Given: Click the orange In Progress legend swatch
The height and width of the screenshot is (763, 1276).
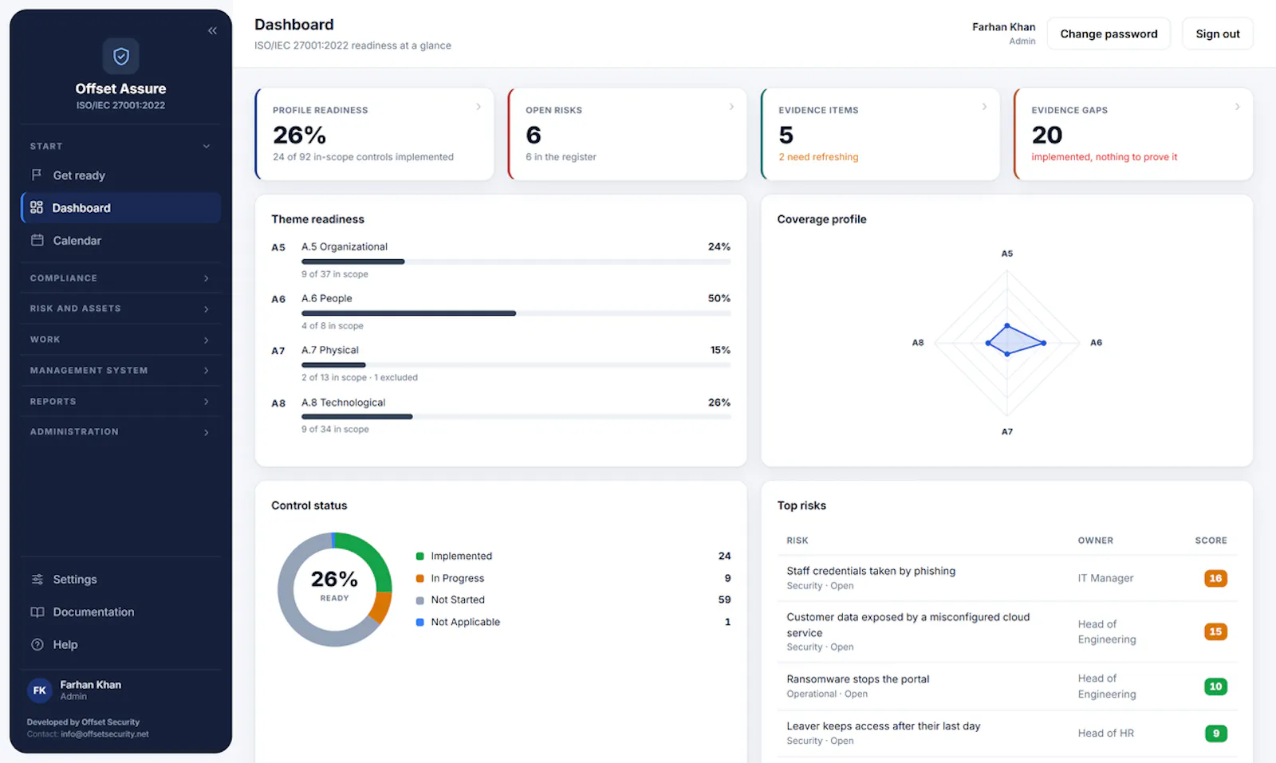Looking at the screenshot, I should tap(420, 579).
